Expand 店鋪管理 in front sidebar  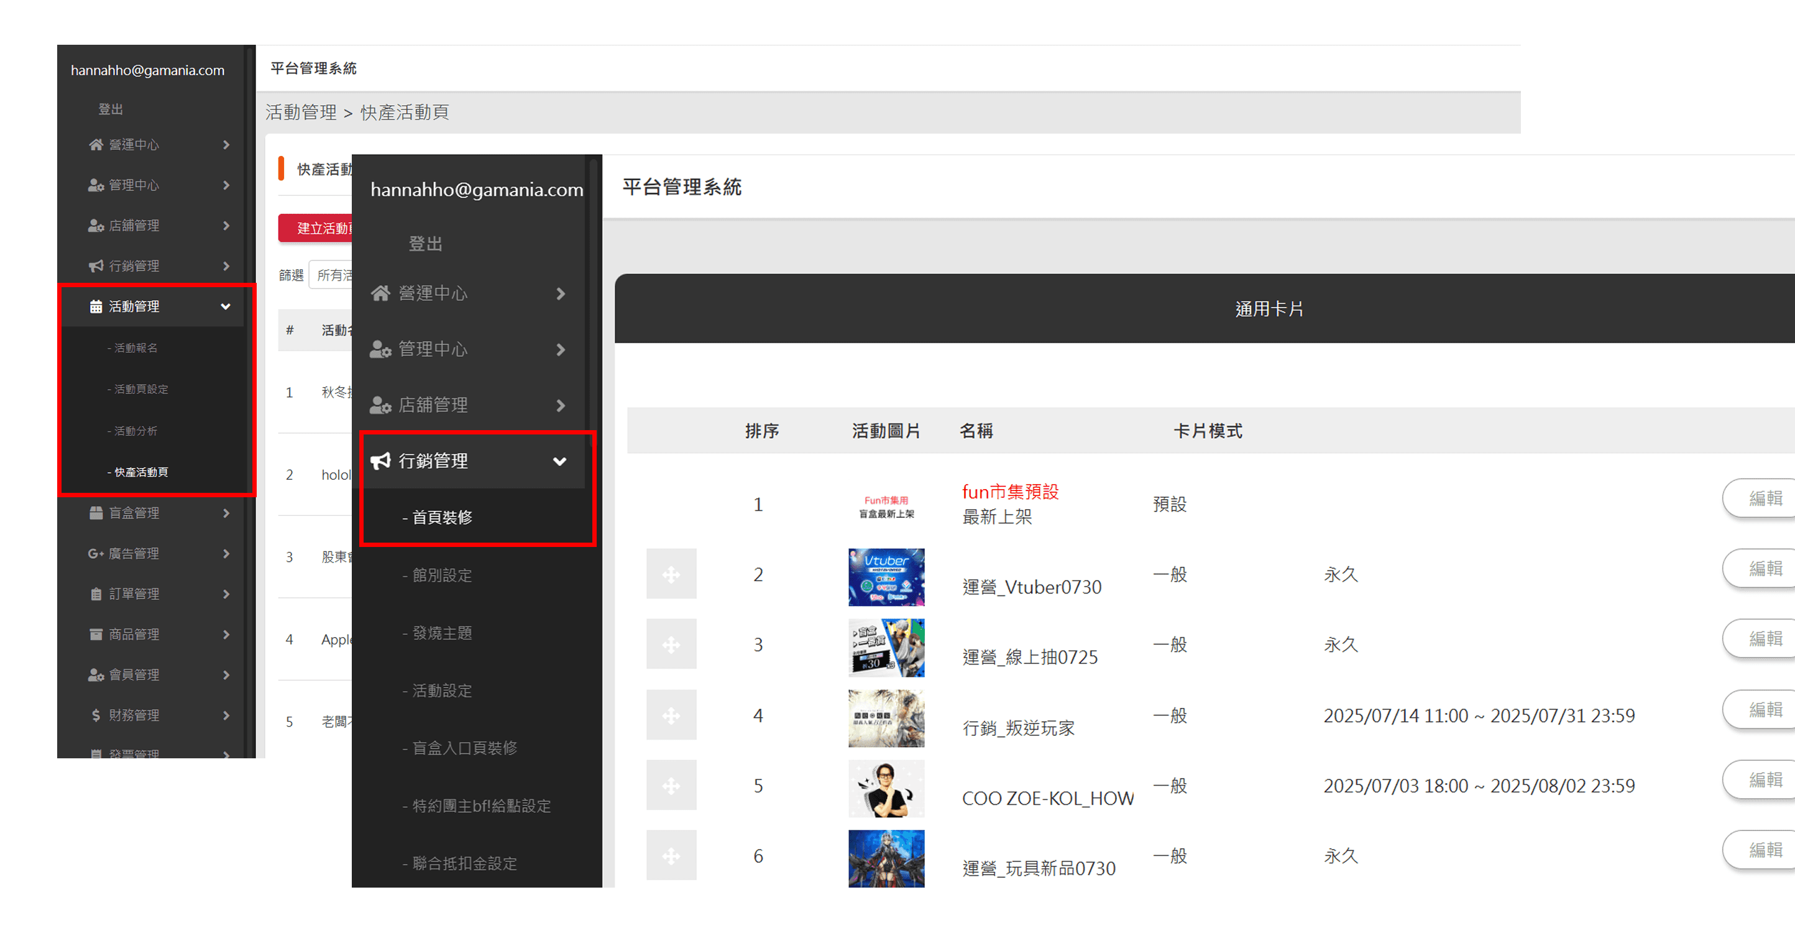point(559,405)
